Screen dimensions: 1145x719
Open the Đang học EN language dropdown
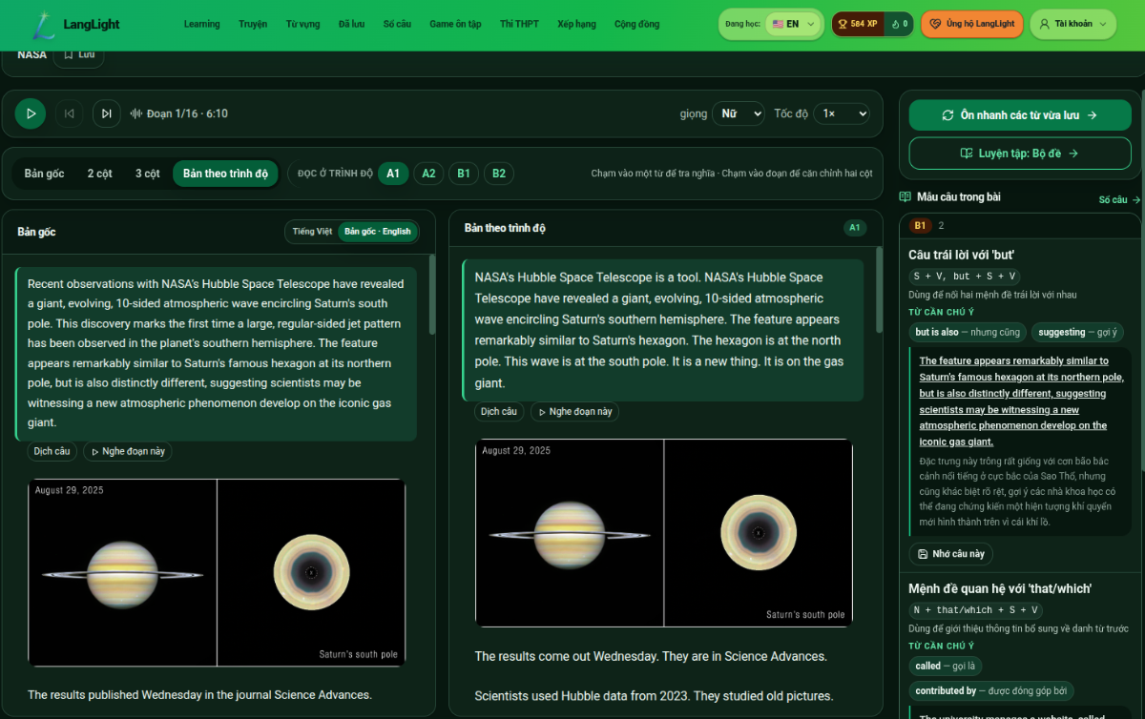[x=794, y=24]
